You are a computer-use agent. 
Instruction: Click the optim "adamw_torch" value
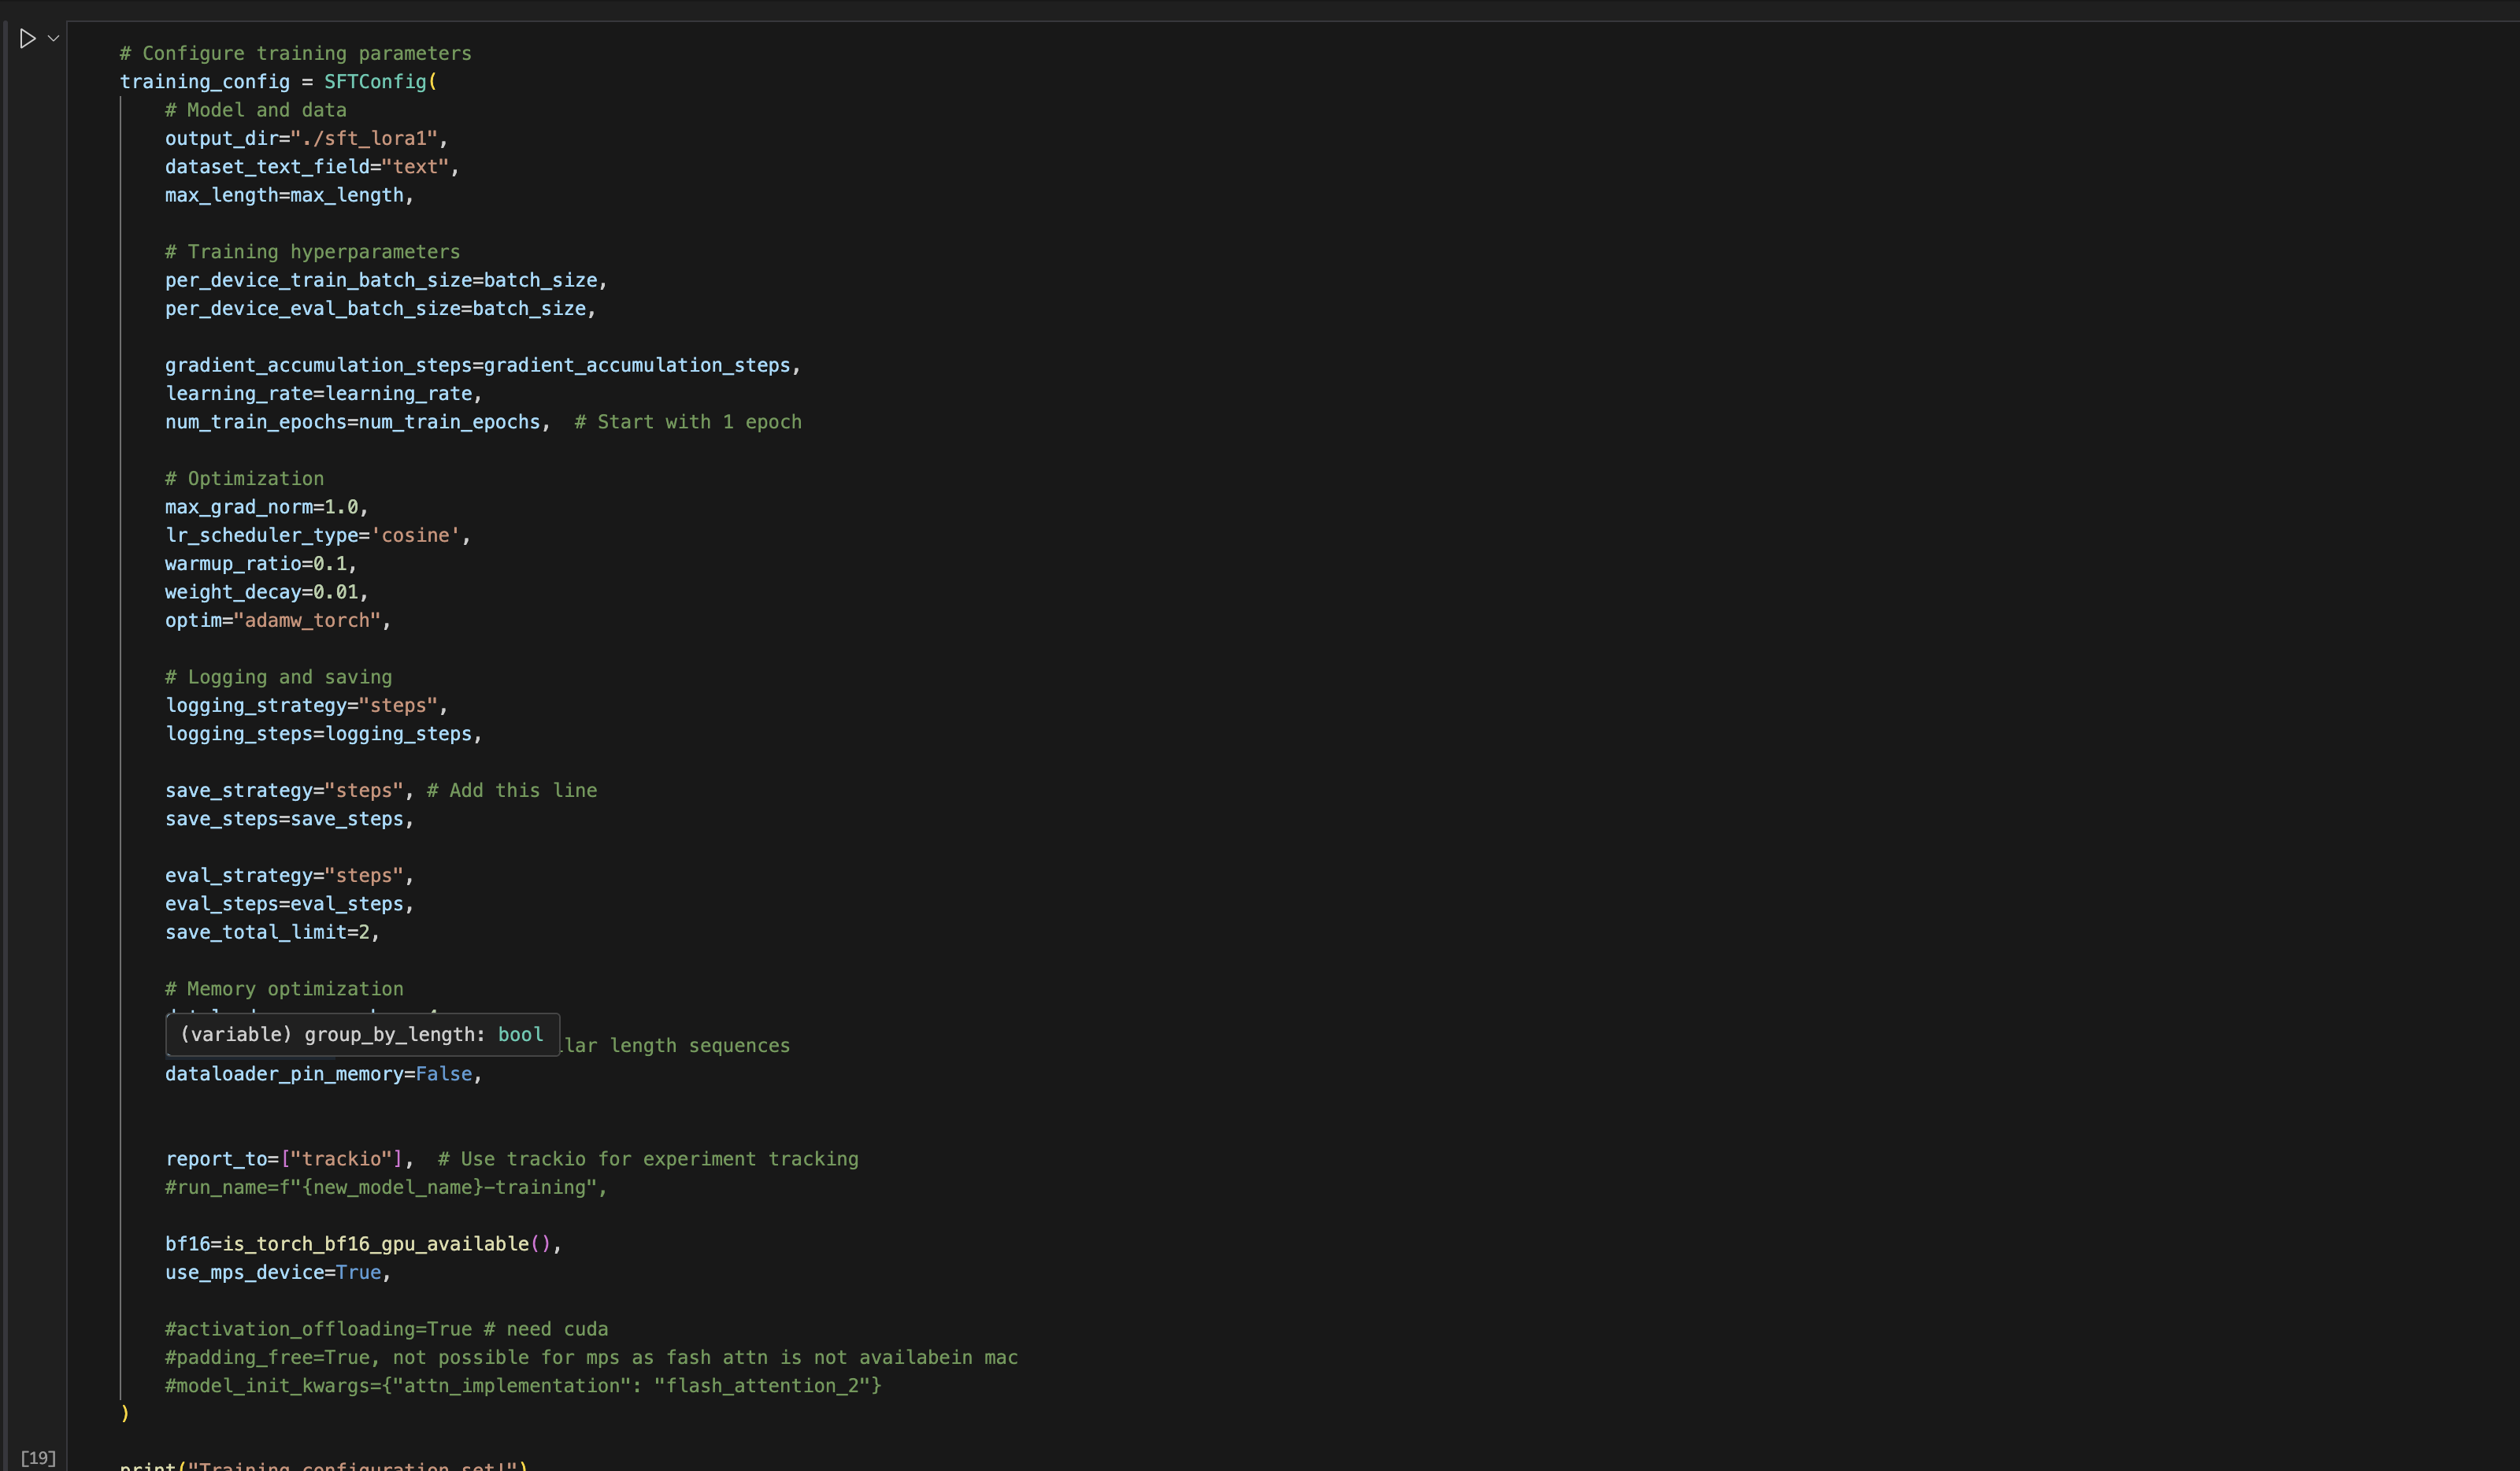(307, 621)
